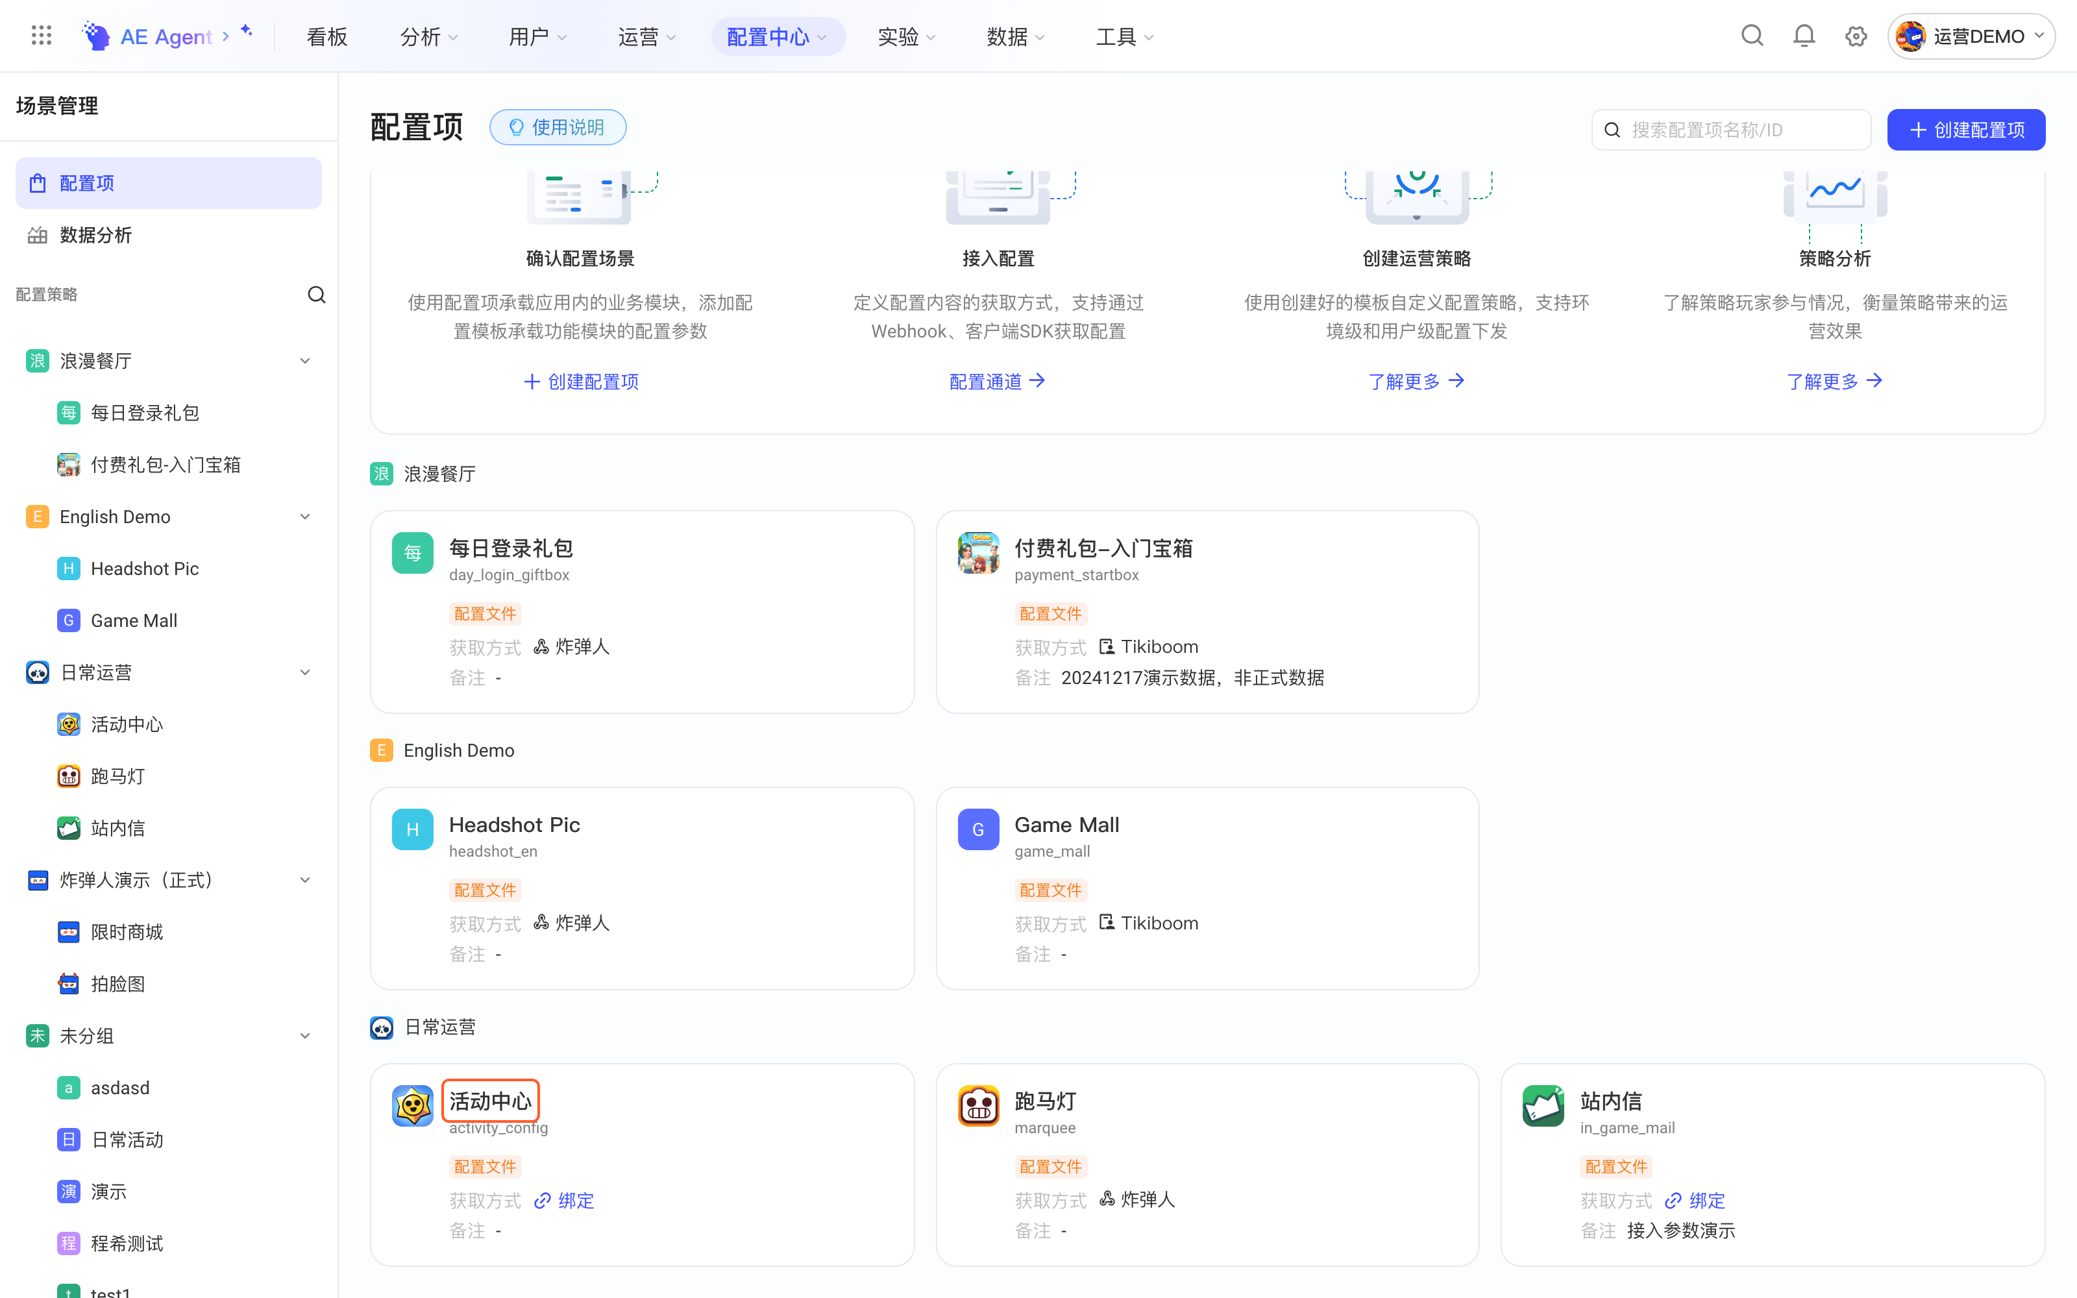The width and height of the screenshot is (2077, 1298).
Task: Click 付费礼包-入门宝箱 card thumbnail icon
Action: coord(978,553)
